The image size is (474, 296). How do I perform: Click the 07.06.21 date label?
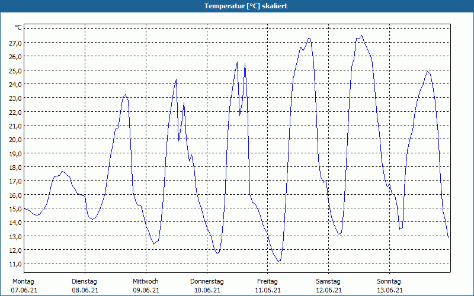click(x=24, y=290)
